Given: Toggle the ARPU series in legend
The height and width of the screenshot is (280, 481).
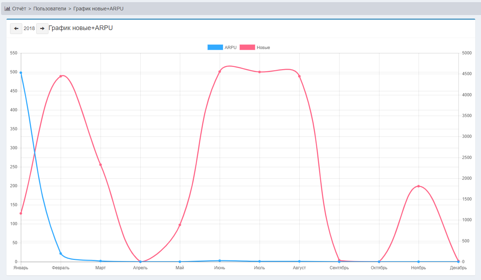Looking at the screenshot, I should pos(230,48).
